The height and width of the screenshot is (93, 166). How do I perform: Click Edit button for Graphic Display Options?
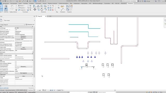coord(24,38)
